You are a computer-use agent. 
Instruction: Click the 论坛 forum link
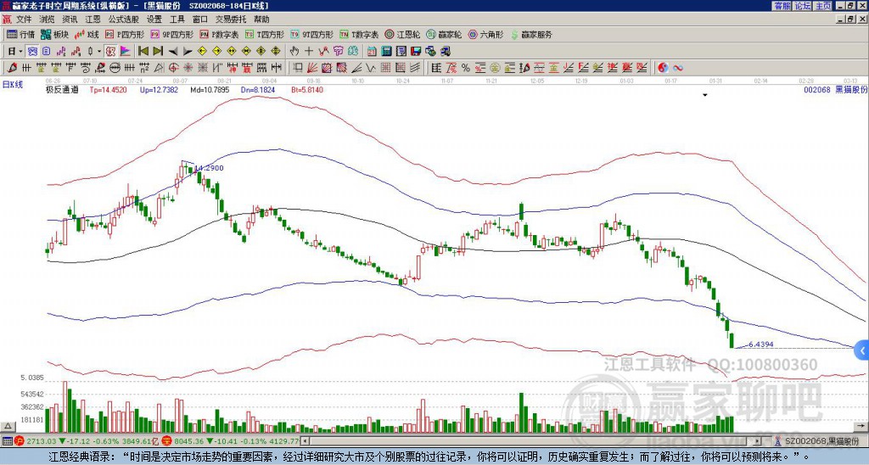pyautogui.click(x=802, y=5)
